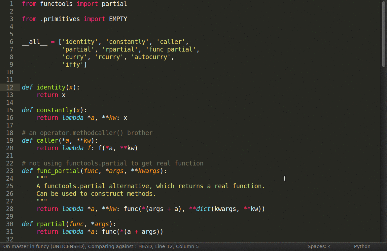Click the string 'func_partial' on line 7
This screenshot has width=387, height=251.
(x=171, y=49)
